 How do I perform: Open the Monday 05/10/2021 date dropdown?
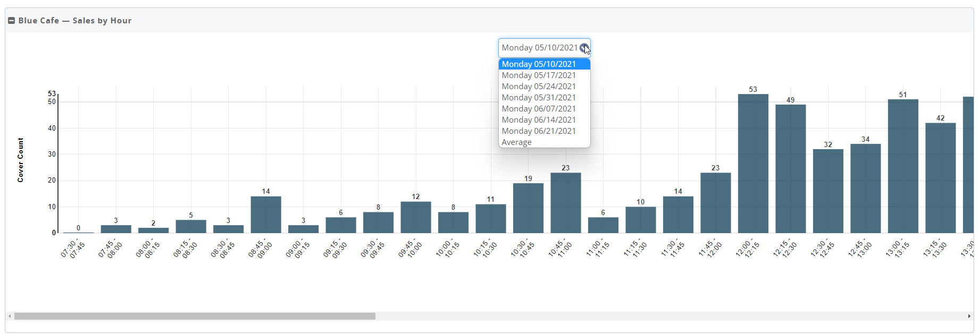point(544,48)
